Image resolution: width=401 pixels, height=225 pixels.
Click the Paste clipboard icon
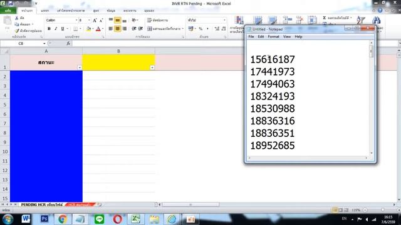point(7,21)
